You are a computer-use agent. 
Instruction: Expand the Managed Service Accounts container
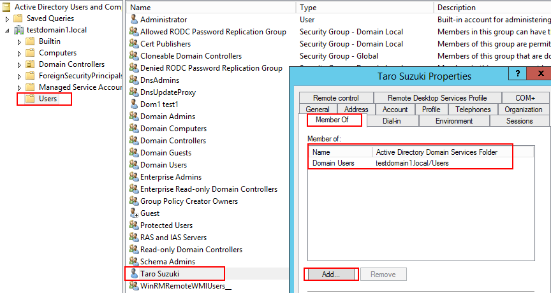point(20,88)
